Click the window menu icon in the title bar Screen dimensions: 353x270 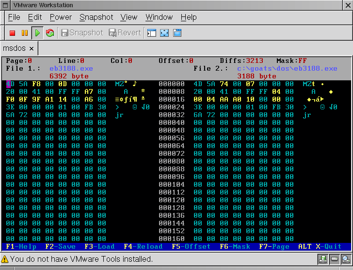[5, 5]
